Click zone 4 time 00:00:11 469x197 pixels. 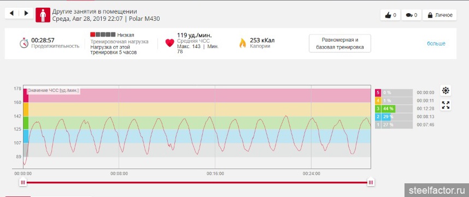pyautogui.click(x=425, y=101)
